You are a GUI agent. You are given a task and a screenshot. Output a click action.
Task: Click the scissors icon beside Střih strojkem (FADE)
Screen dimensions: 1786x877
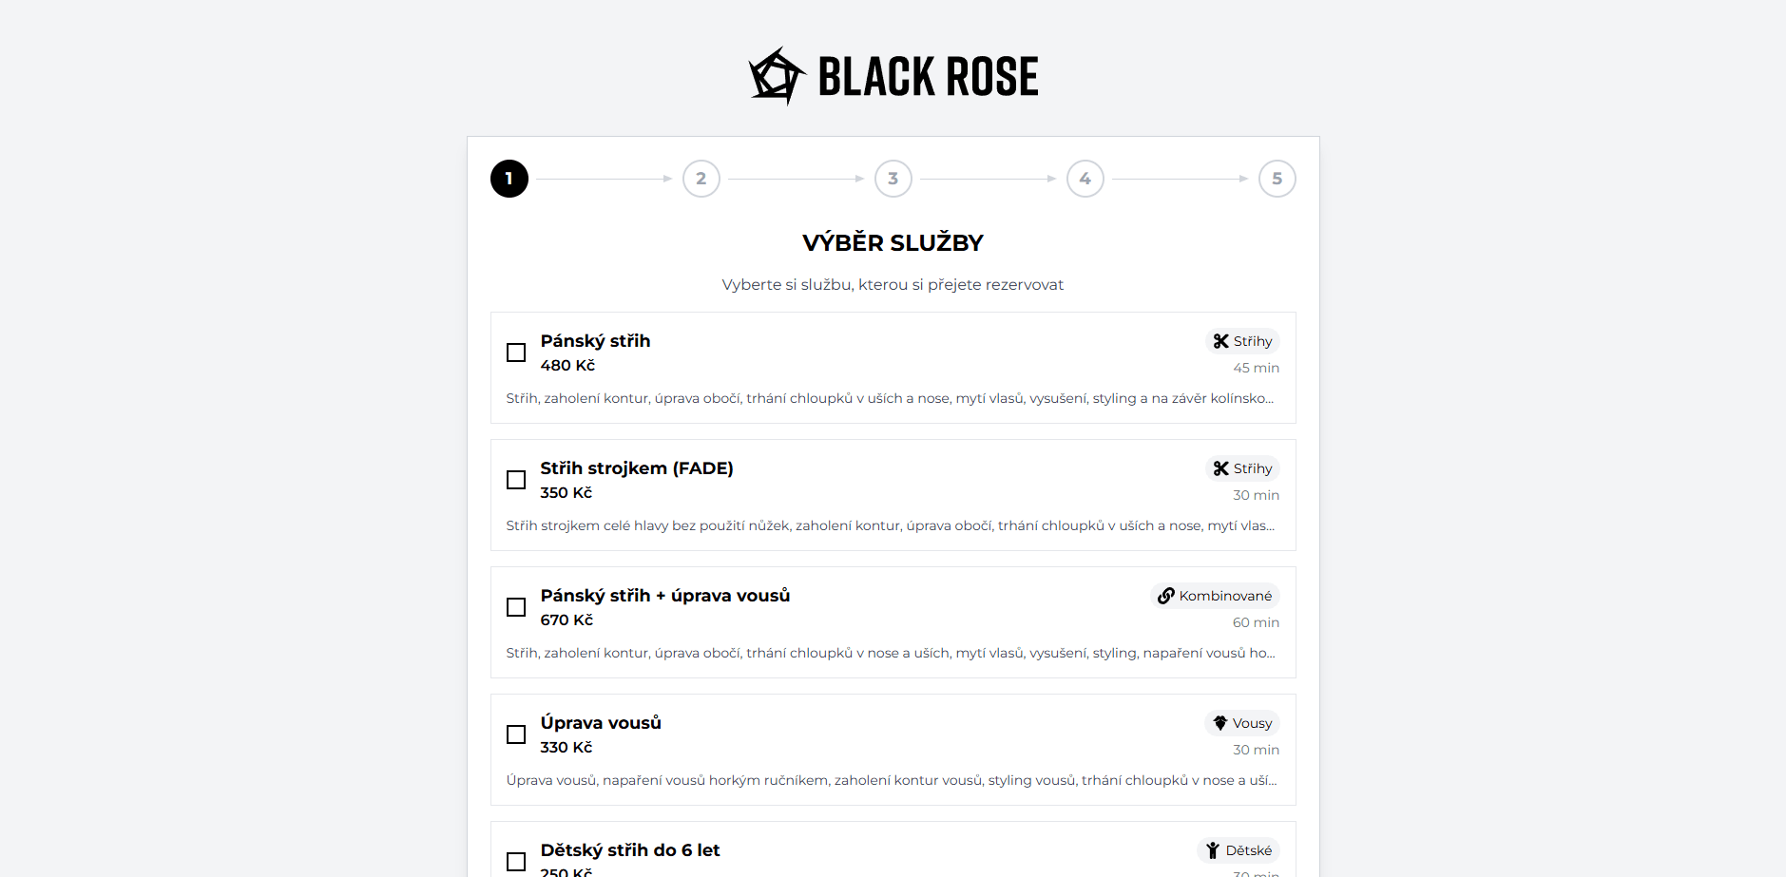coord(1222,467)
